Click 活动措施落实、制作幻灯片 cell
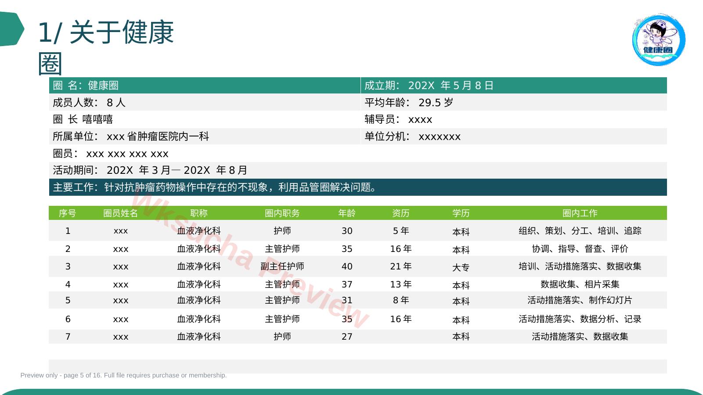Screen dimensions: 703x395 (580, 300)
